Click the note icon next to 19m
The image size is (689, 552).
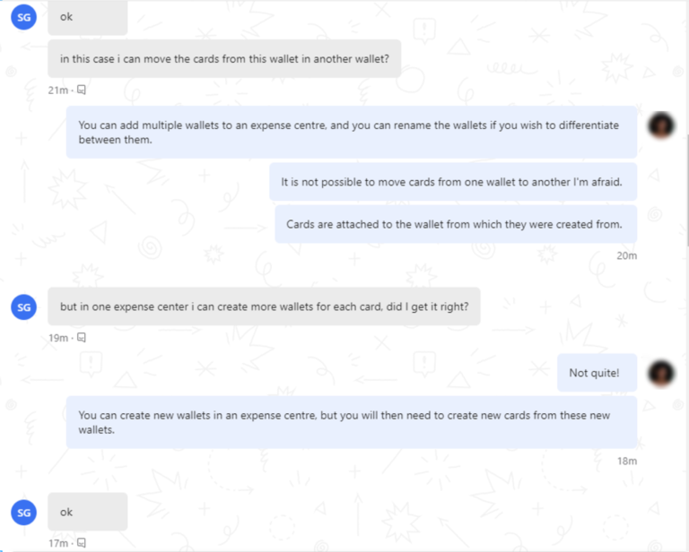click(82, 338)
